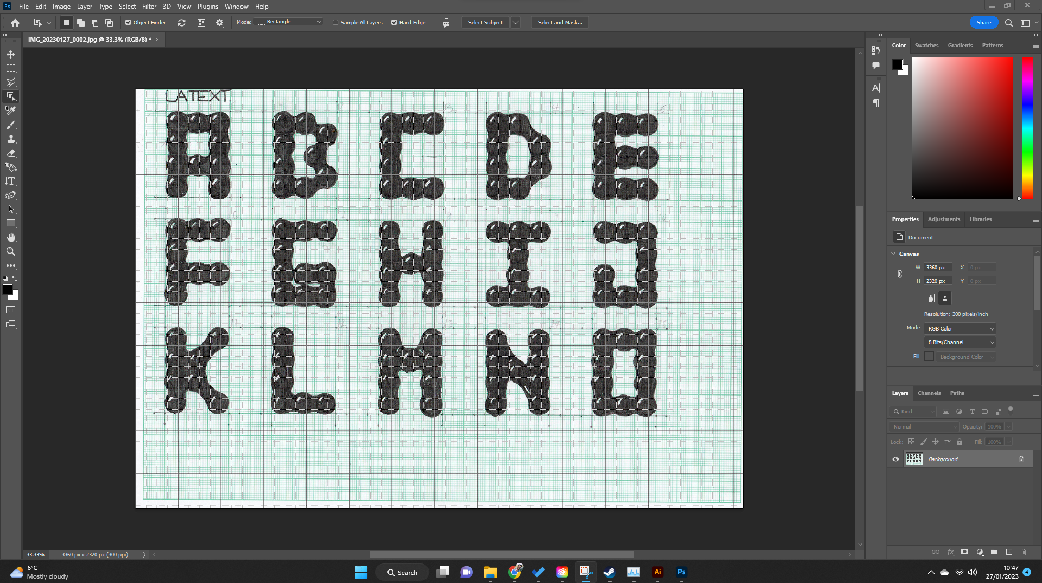Select the Move tool

[11, 54]
